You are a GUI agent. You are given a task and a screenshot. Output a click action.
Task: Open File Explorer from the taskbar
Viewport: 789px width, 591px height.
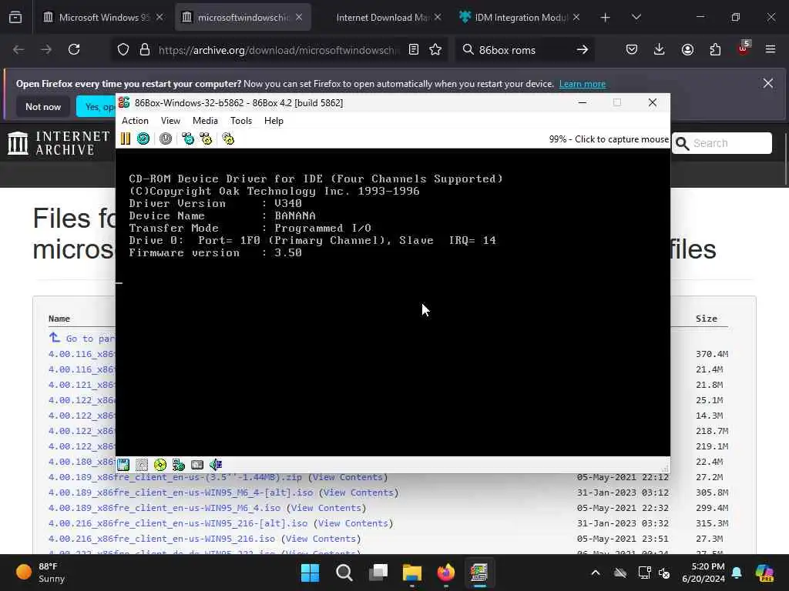[x=411, y=573]
